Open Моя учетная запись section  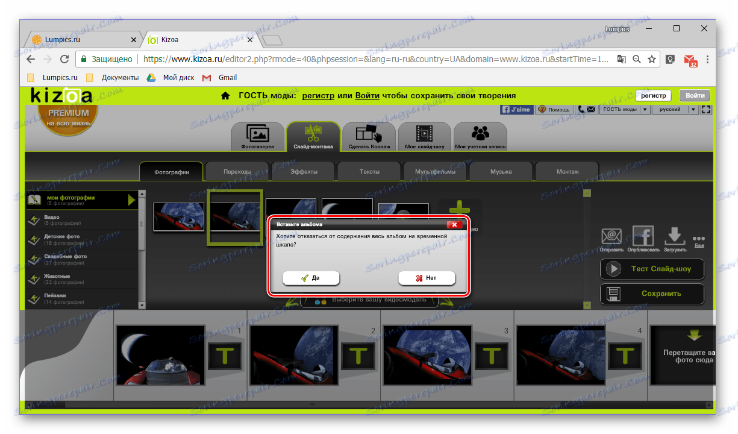coord(480,136)
